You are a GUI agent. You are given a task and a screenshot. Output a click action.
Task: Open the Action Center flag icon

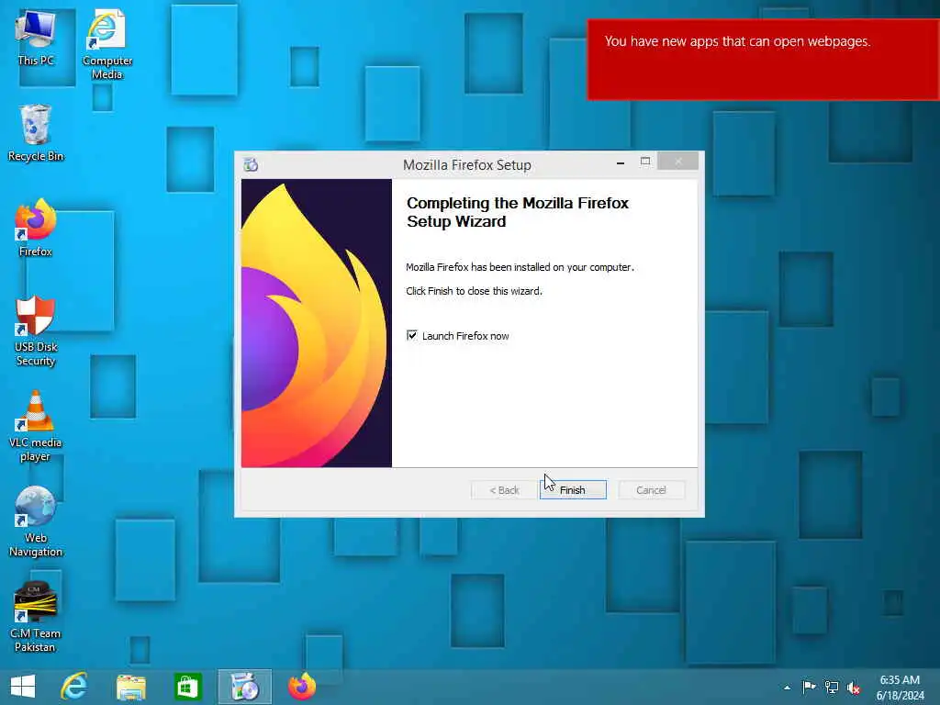point(809,687)
